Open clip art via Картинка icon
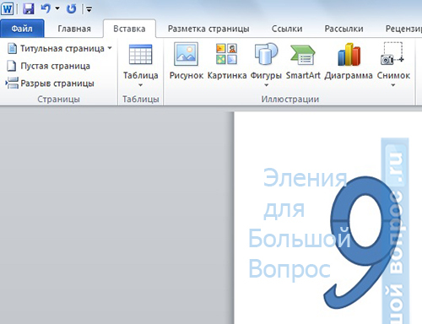The height and width of the screenshot is (324, 422). coord(227,54)
